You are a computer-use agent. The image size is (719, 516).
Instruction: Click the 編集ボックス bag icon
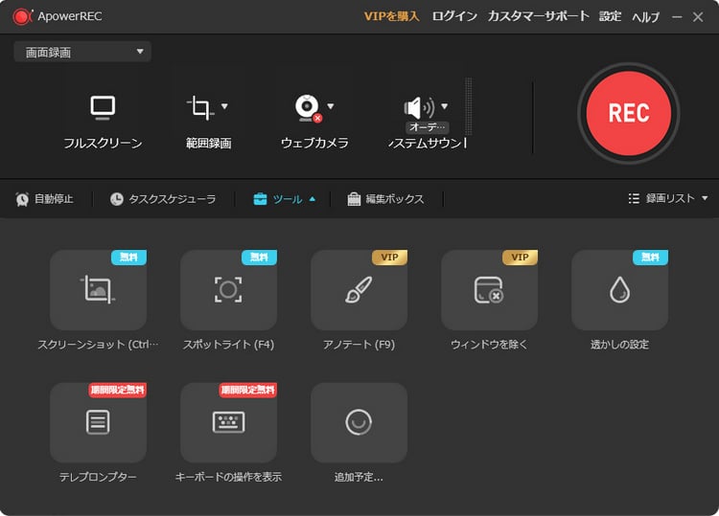[354, 199]
